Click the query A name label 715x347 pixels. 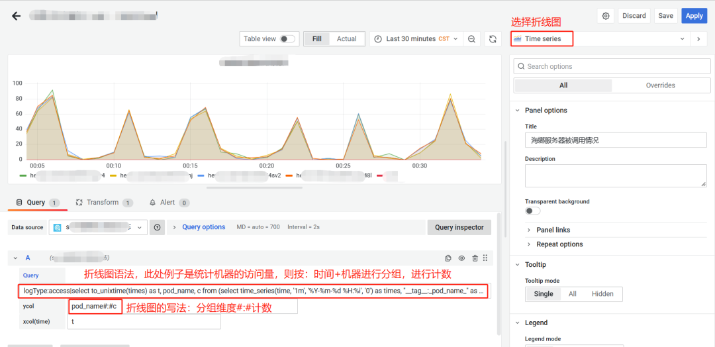pyautogui.click(x=28, y=258)
